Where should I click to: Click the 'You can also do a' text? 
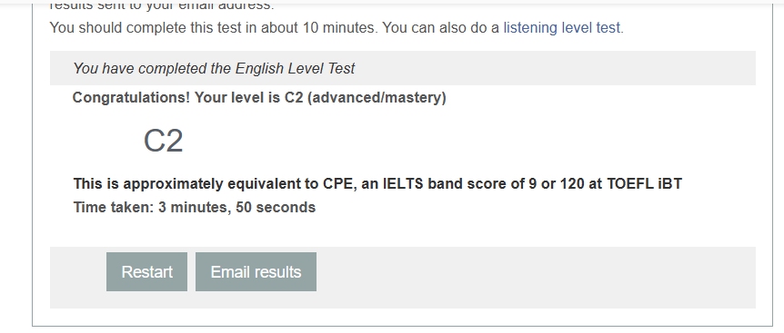(x=441, y=27)
